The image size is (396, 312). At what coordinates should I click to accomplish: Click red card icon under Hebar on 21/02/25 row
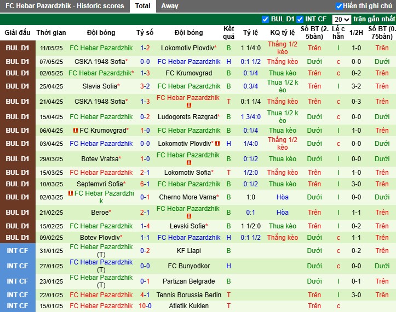click(x=188, y=216)
